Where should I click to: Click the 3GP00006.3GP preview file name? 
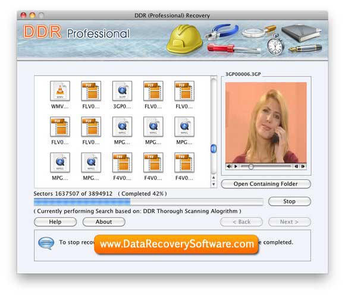243,74
